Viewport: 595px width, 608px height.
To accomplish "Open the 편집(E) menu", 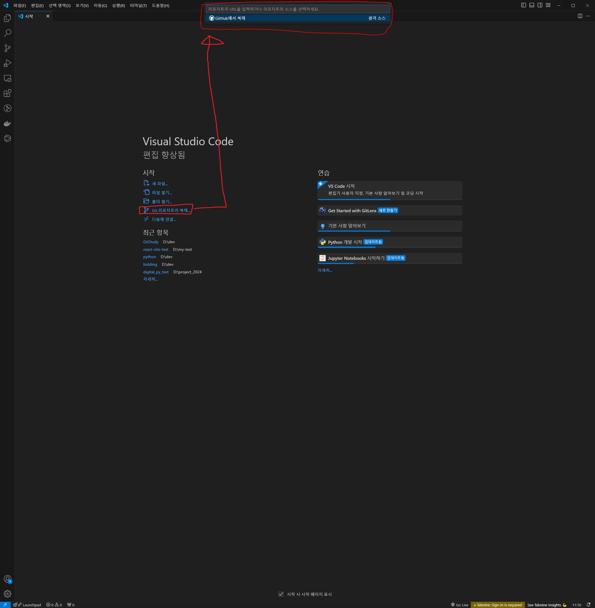I will [x=37, y=6].
